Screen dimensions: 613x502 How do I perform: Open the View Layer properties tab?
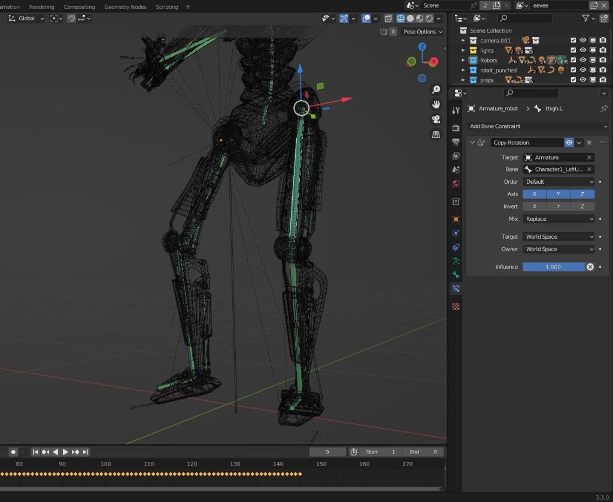pyautogui.click(x=456, y=156)
